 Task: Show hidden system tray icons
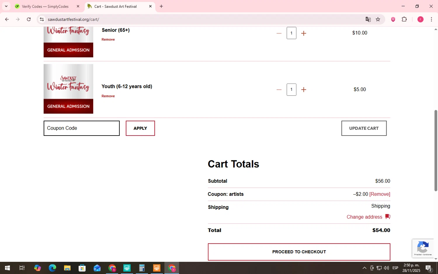(364, 268)
